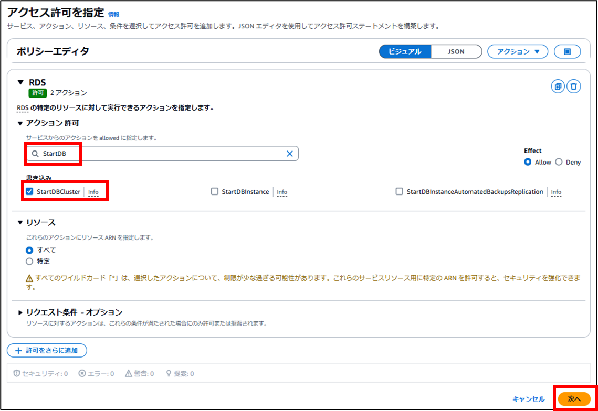This screenshot has height=411, width=598.
Task: Click the アクセス許可を指定 page title
Action: [55, 13]
